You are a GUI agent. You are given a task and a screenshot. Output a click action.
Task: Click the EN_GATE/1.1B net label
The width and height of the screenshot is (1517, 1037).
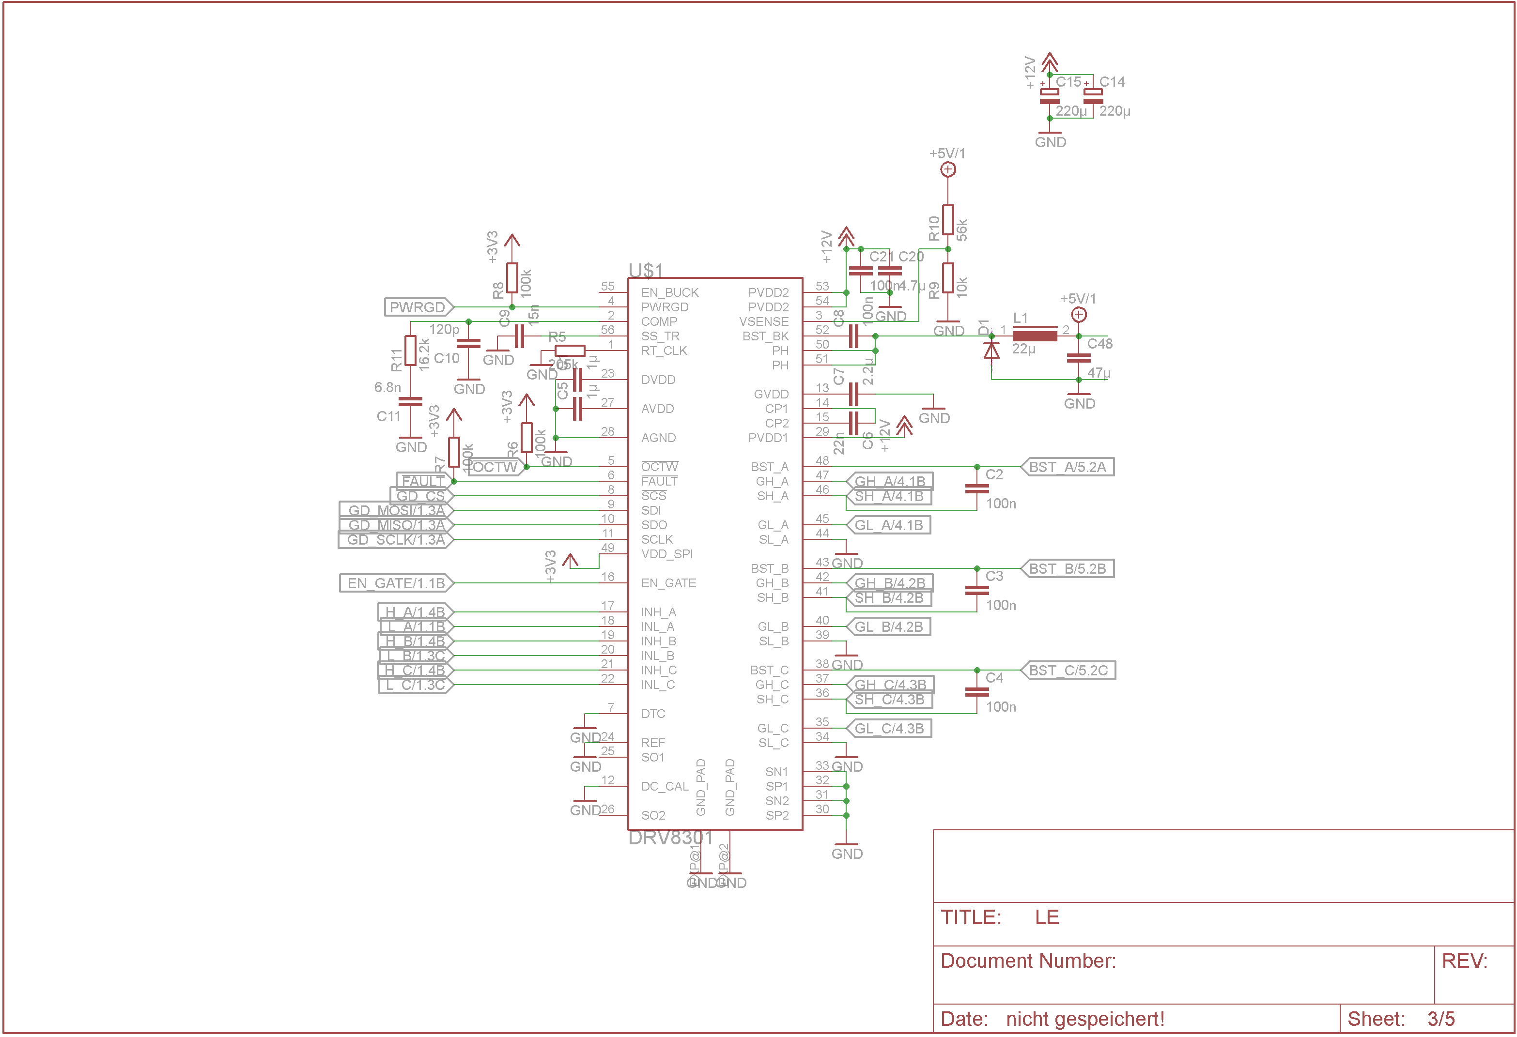click(x=397, y=583)
